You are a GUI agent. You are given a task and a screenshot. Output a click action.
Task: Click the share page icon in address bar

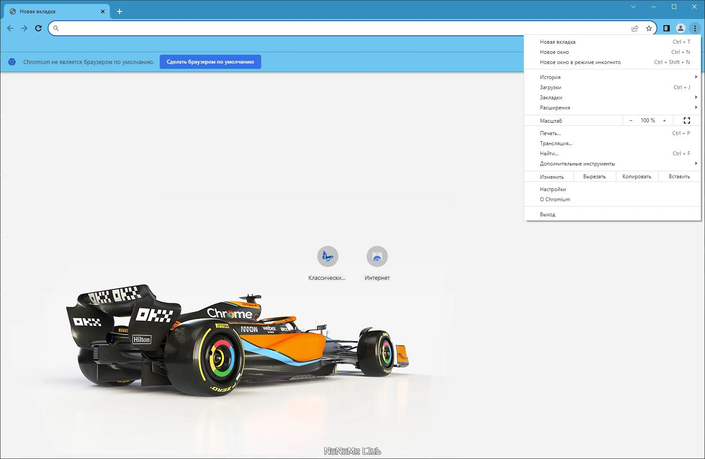point(635,28)
